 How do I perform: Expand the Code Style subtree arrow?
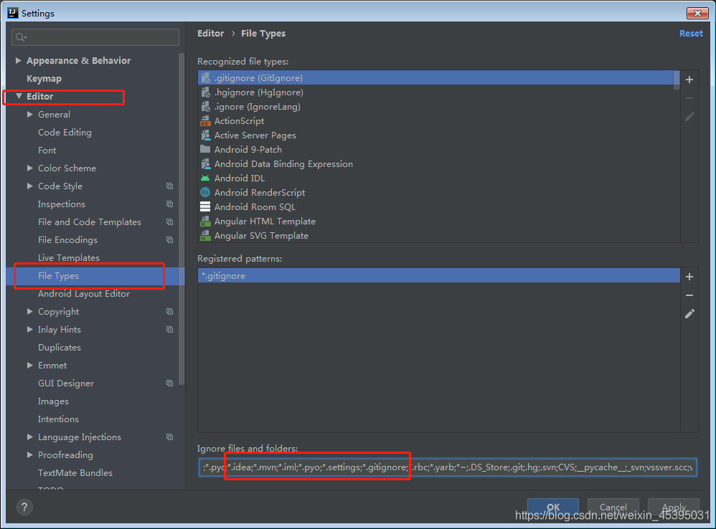coord(29,186)
